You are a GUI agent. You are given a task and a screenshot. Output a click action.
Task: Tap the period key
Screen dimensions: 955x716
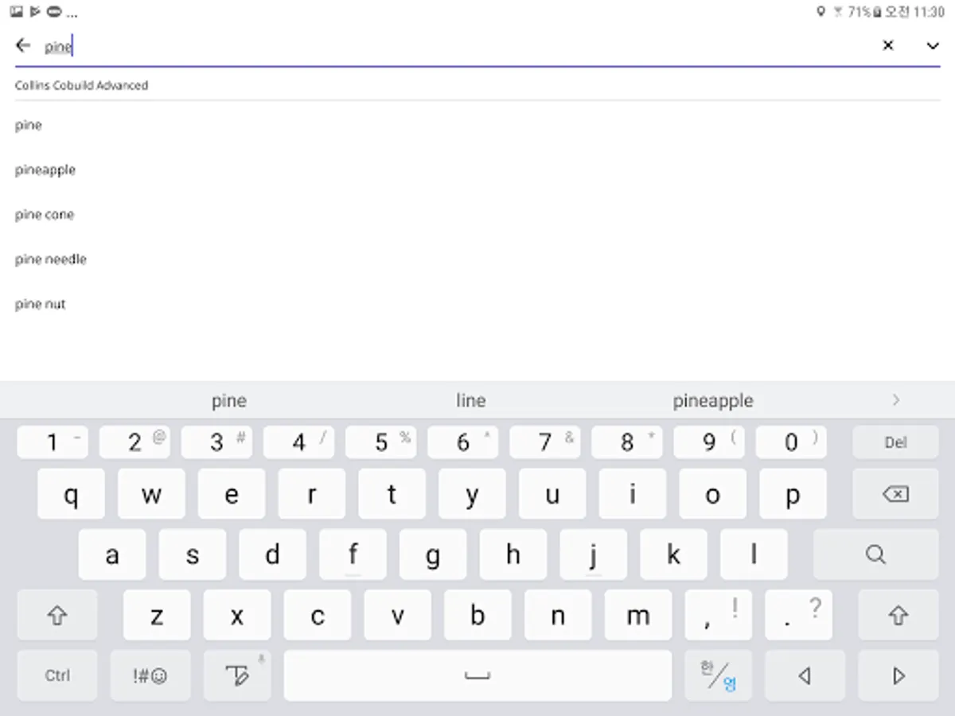798,615
